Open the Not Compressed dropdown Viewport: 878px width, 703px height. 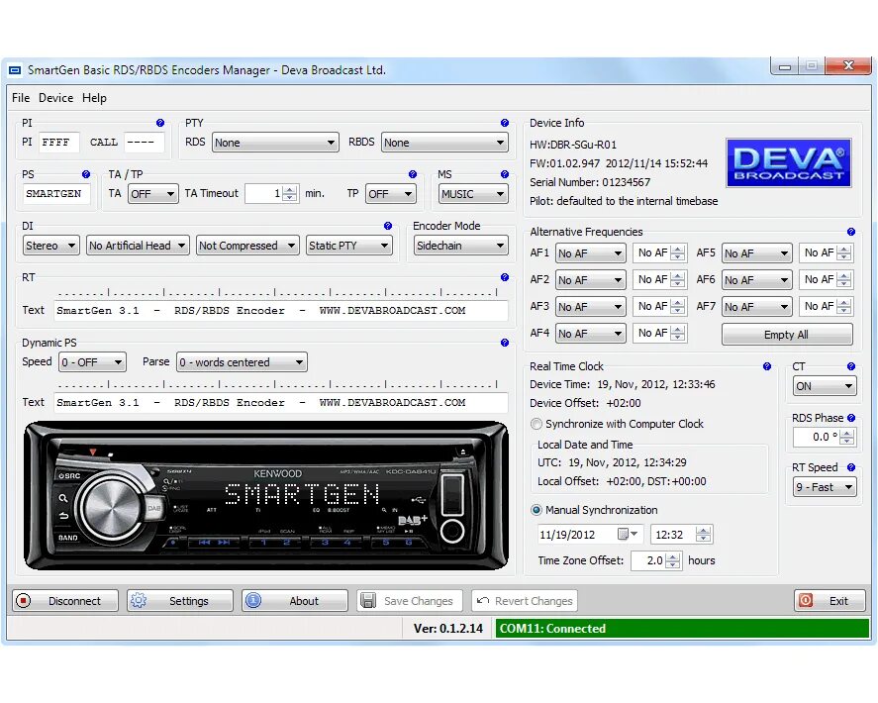[x=247, y=246]
